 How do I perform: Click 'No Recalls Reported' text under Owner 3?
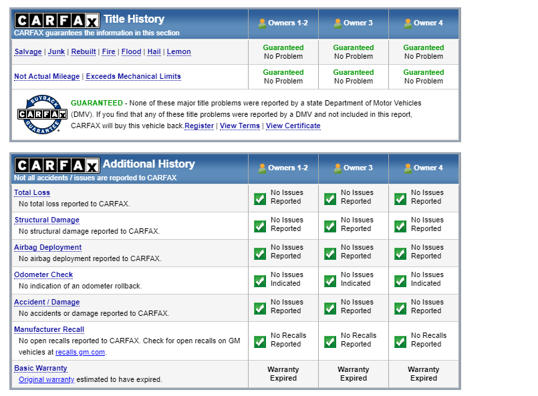coord(358,340)
